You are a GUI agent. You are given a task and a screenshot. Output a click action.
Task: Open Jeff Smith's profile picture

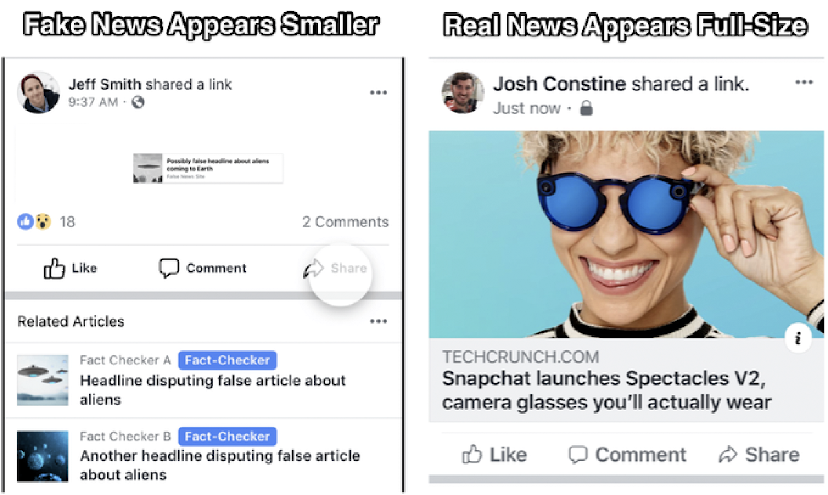39,92
